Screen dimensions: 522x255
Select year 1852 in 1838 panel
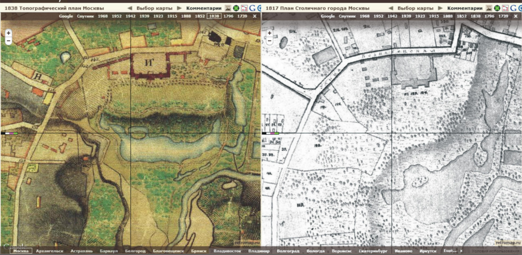pos(200,16)
